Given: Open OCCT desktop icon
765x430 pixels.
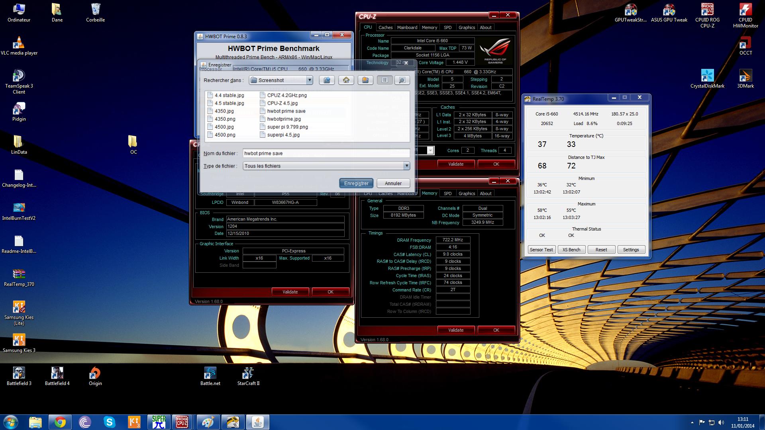Looking at the screenshot, I should click(745, 46).
